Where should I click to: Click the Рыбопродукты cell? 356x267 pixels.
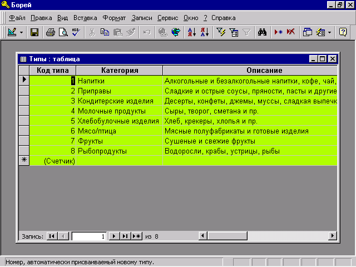point(119,151)
